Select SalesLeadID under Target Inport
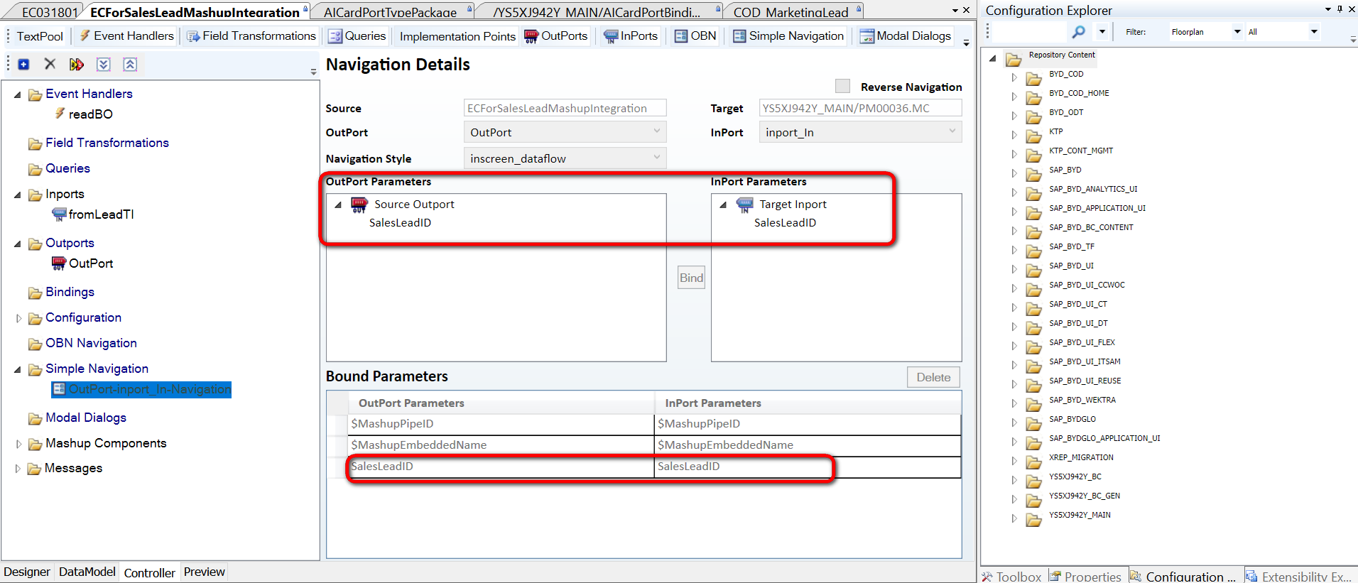Viewport: 1358px width, 583px height. pyautogui.click(x=785, y=223)
